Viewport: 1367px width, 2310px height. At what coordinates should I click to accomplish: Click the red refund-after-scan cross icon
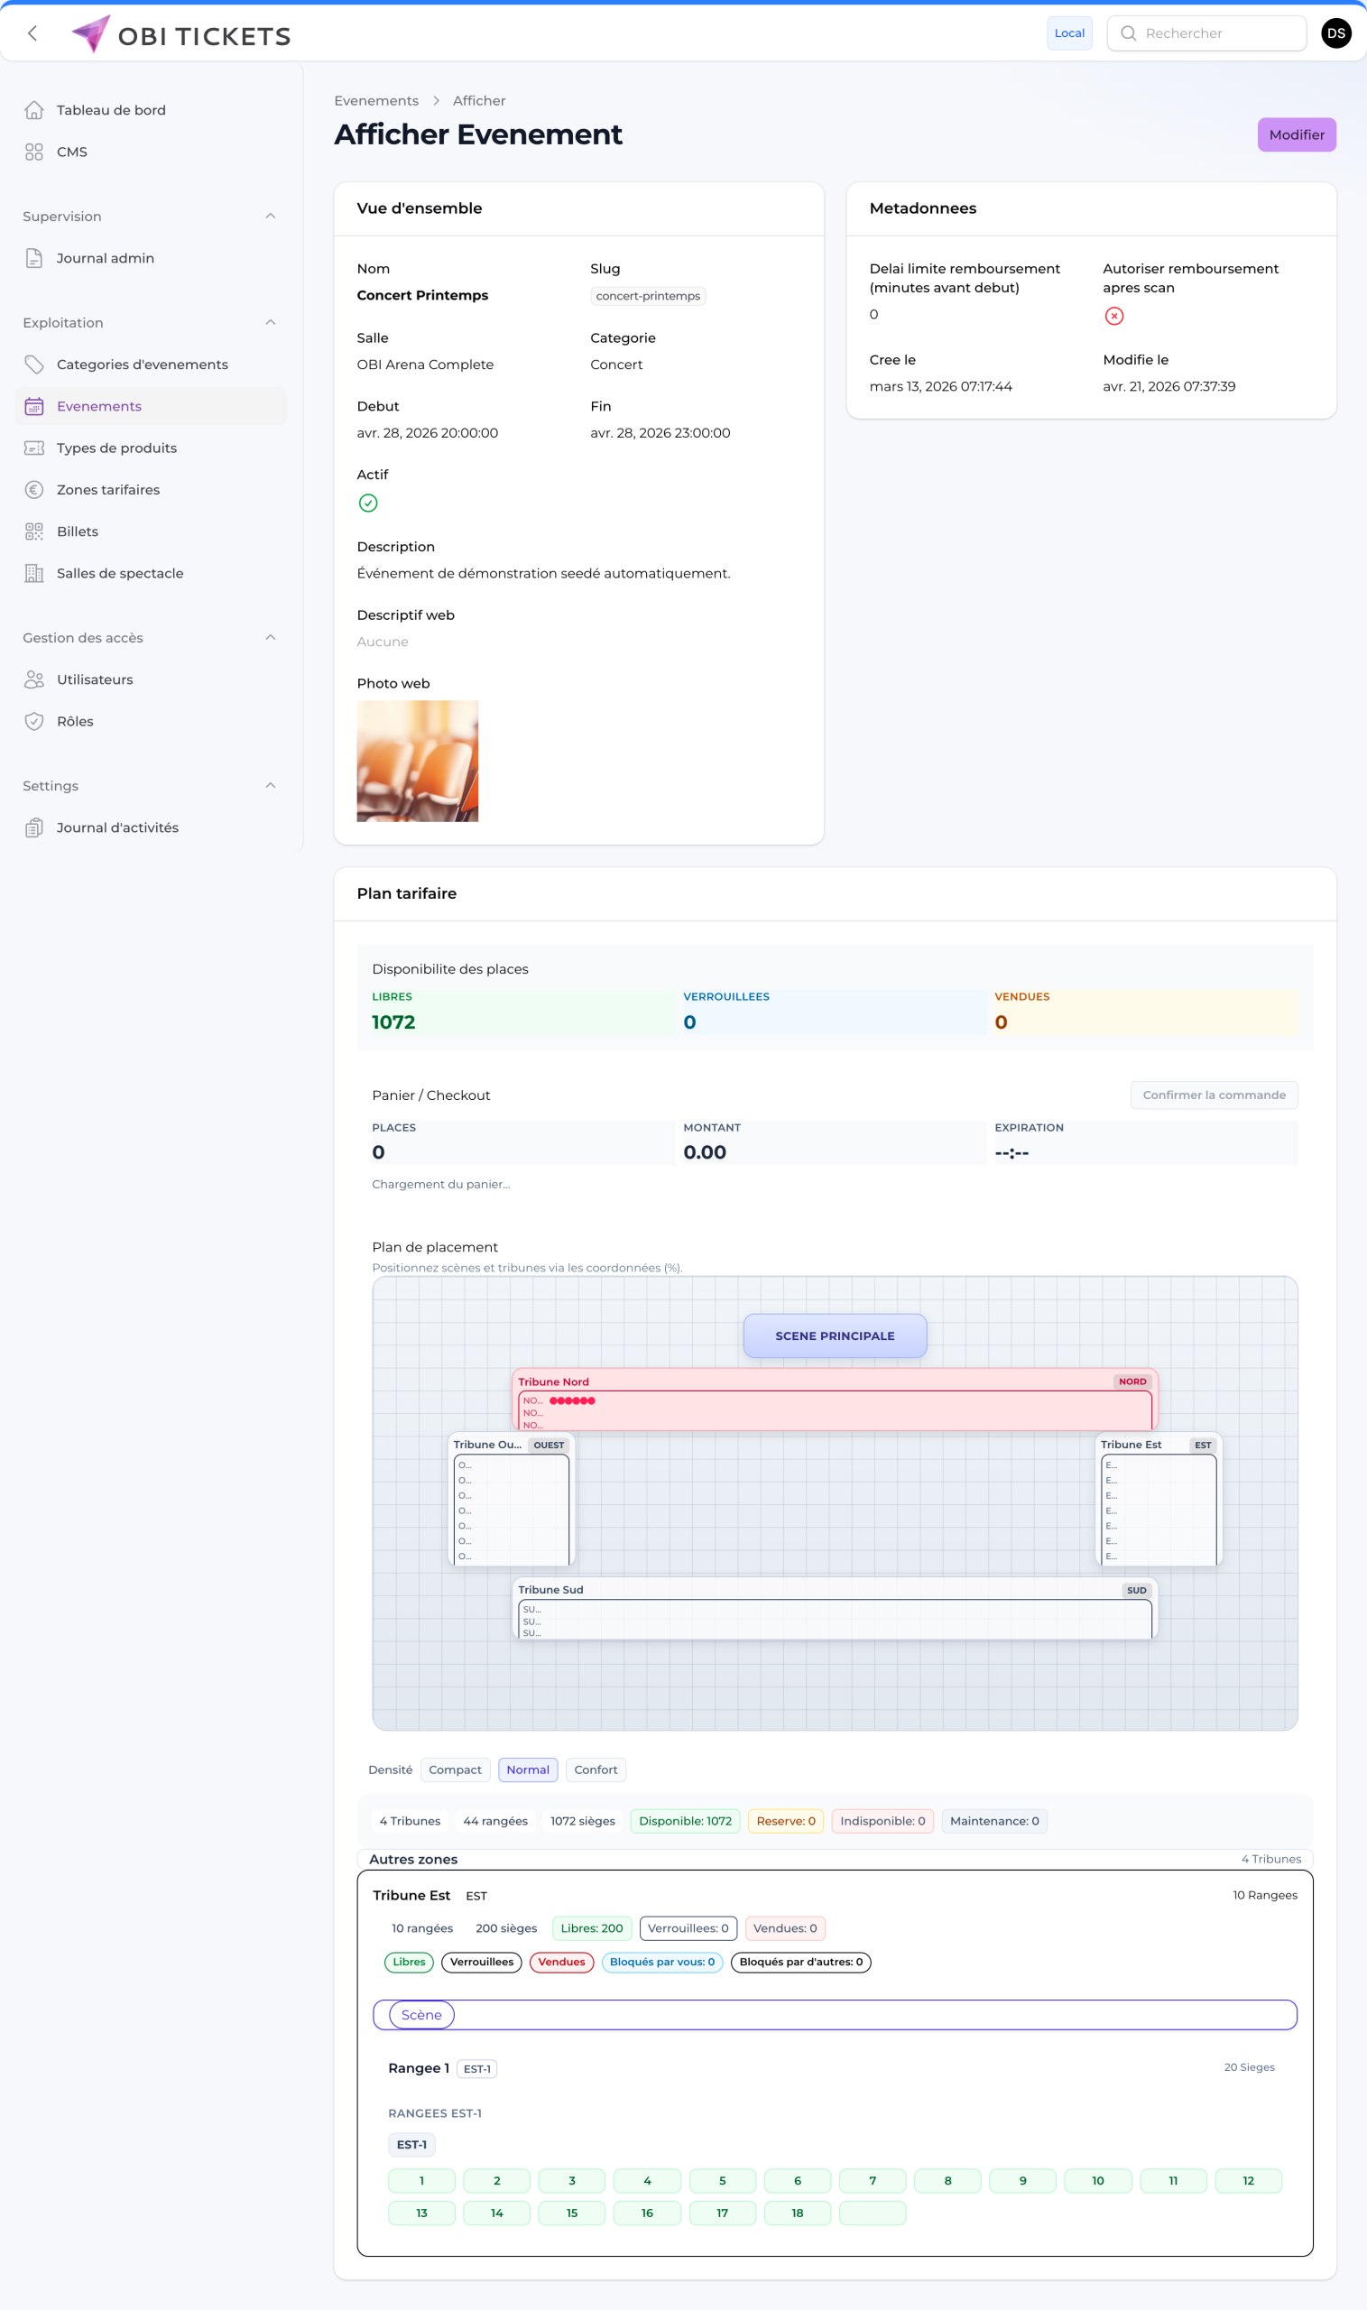pyautogui.click(x=1113, y=316)
